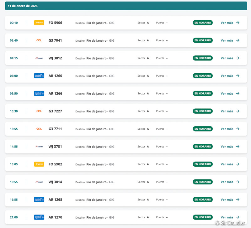
Task: Click EN HORARIO badge on the 15:05 flight
Action: pyautogui.click(x=203, y=164)
